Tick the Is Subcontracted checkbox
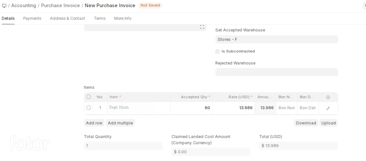Image resolution: width=366 pixels, height=161 pixels. pos(217,51)
